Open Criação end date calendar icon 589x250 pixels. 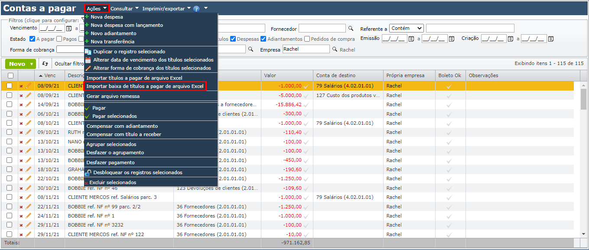click(x=550, y=39)
